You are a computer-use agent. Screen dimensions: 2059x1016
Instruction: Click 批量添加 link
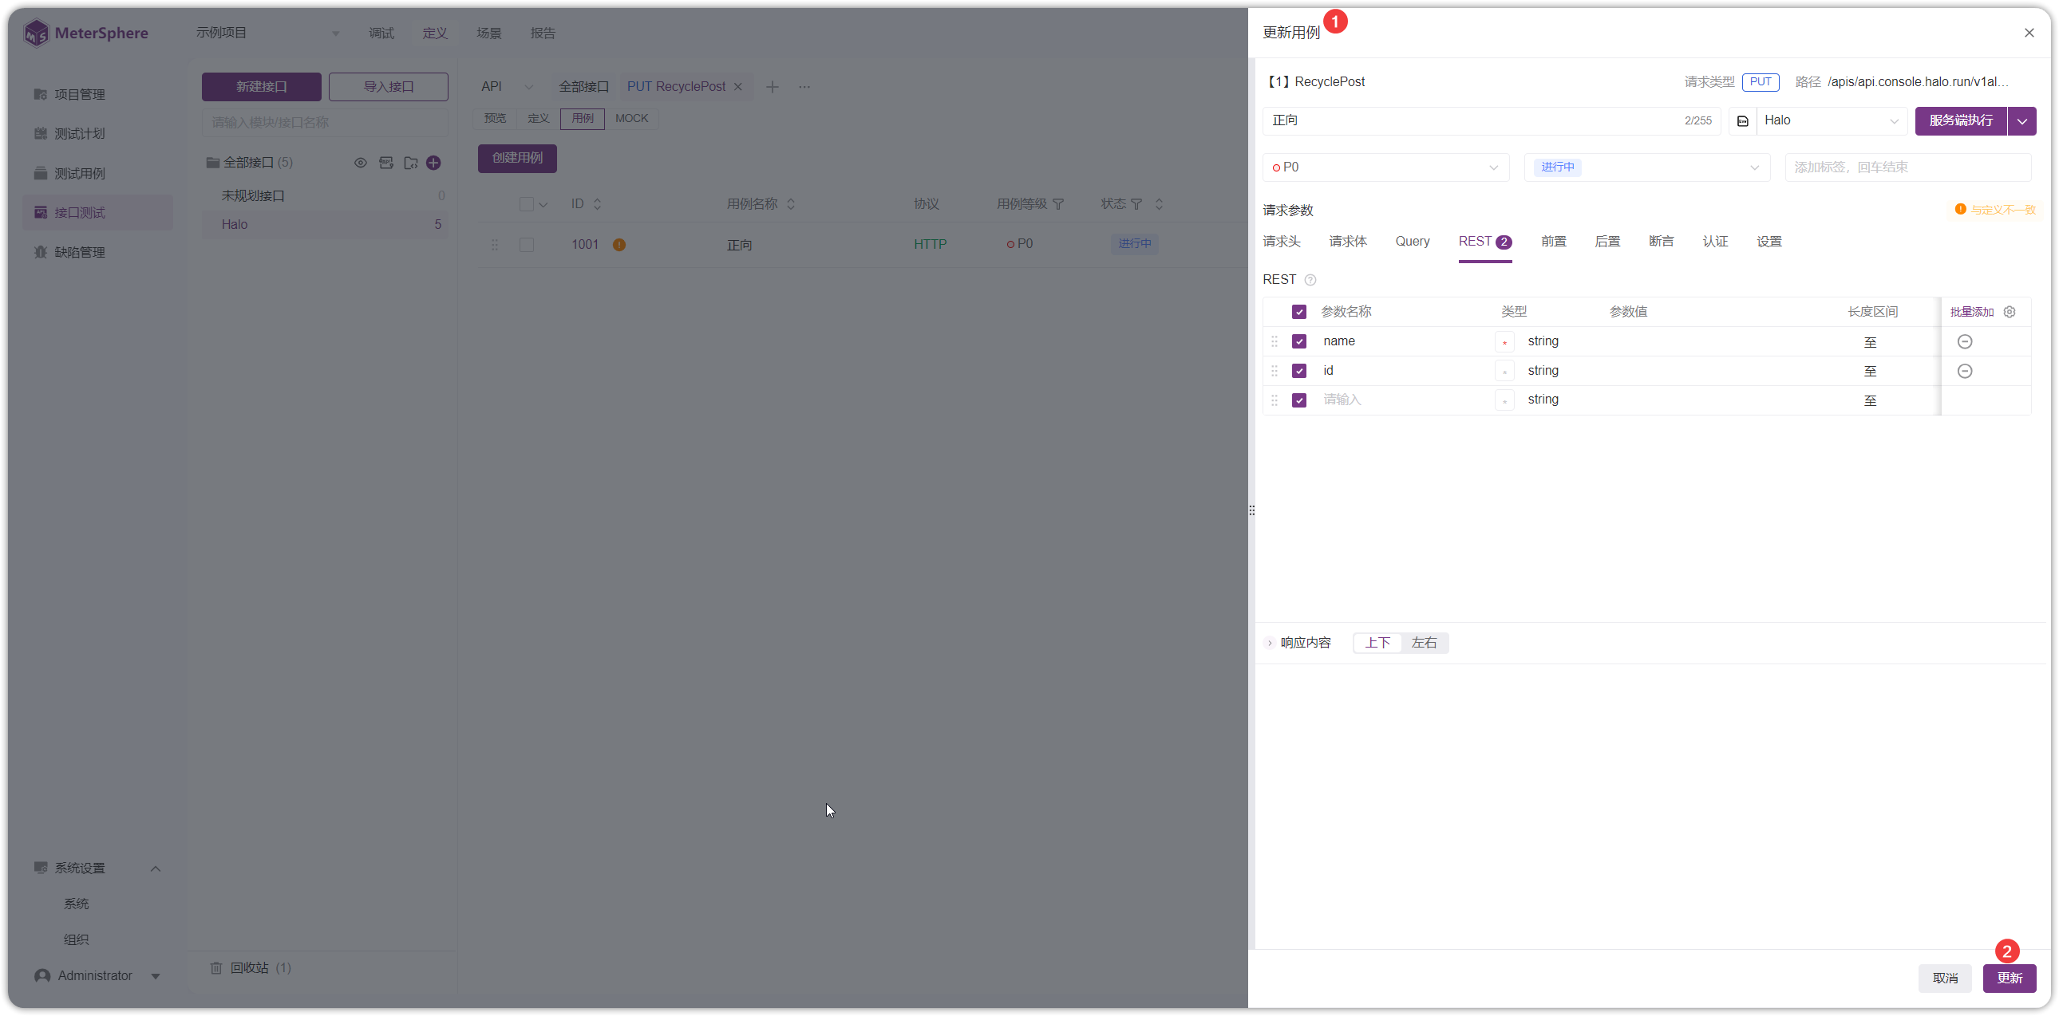1971,312
